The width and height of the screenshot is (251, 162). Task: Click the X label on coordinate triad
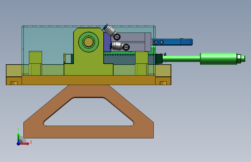tap(31, 142)
